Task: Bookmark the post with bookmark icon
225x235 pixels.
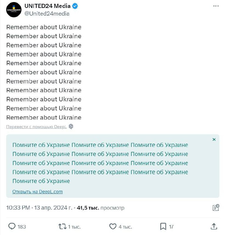Action: point(163,226)
